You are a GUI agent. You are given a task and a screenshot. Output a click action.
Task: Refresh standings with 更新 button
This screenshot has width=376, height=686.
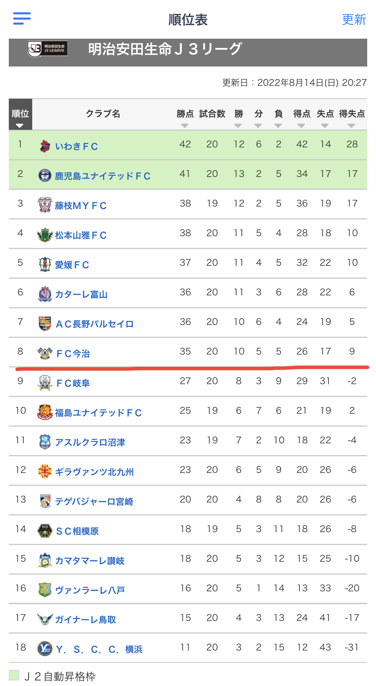pos(354,20)
